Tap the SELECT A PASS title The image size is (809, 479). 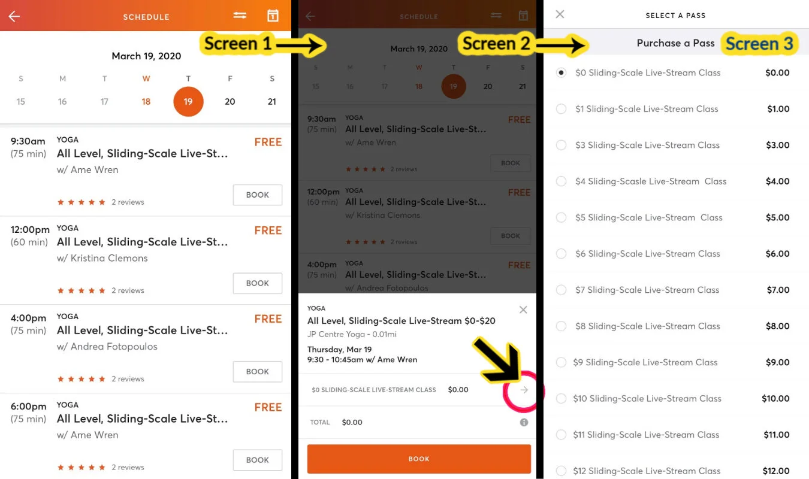(675, 16)
